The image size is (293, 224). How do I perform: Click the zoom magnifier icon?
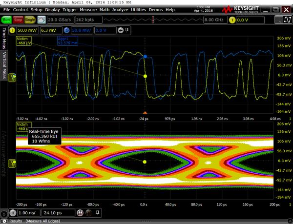pos(80,213)
